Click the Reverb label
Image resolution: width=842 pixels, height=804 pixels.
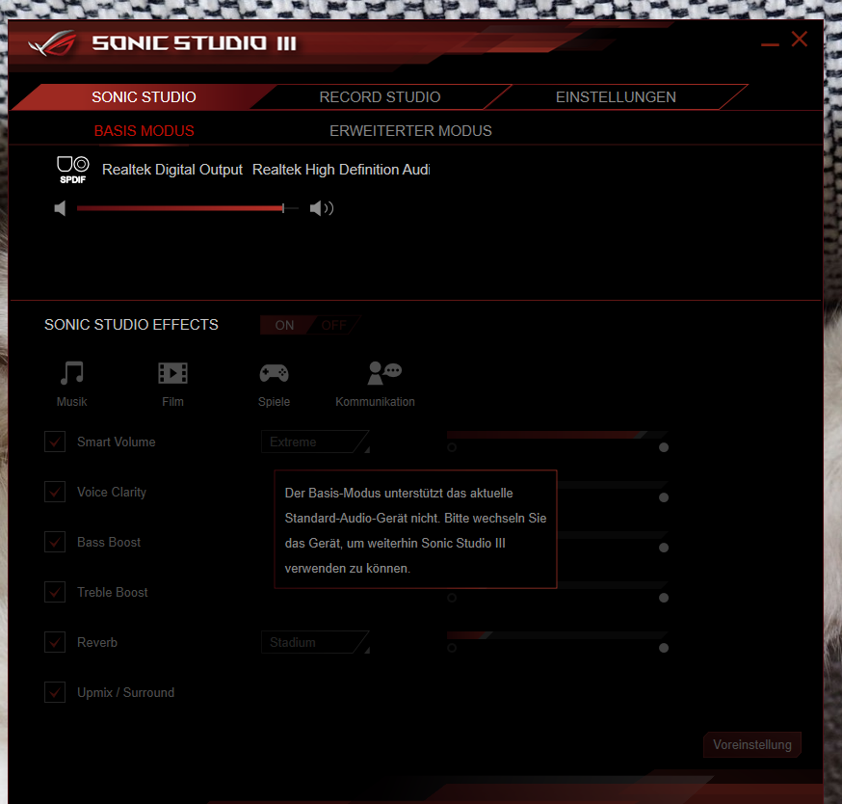(x=97, y=642)
